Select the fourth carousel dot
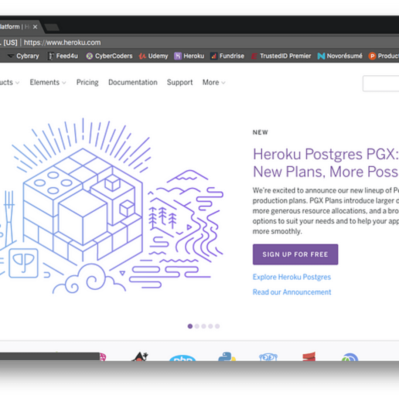The height and width of the screenshot is (399, 399). point(211,326)
